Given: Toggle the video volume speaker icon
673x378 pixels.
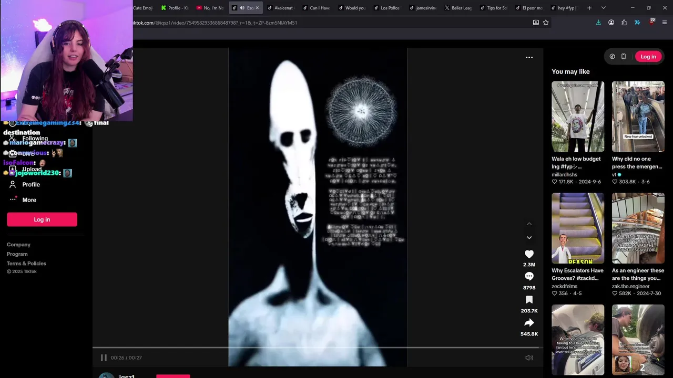Looking at the screenshot, I should (x=529, y=358).
